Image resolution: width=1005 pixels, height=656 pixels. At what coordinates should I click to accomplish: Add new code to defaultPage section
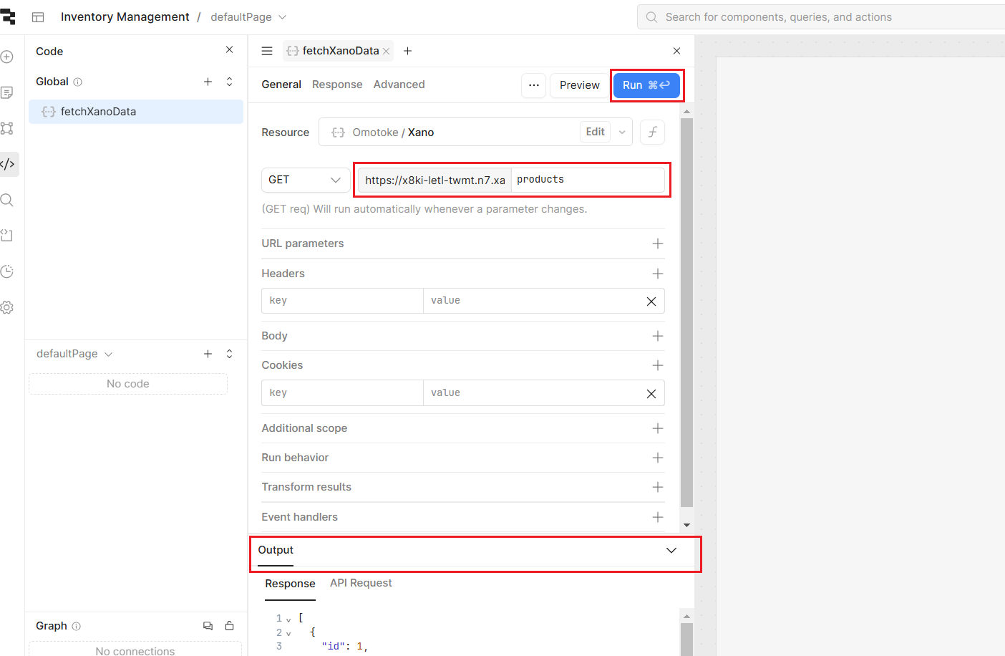[208, 354]
